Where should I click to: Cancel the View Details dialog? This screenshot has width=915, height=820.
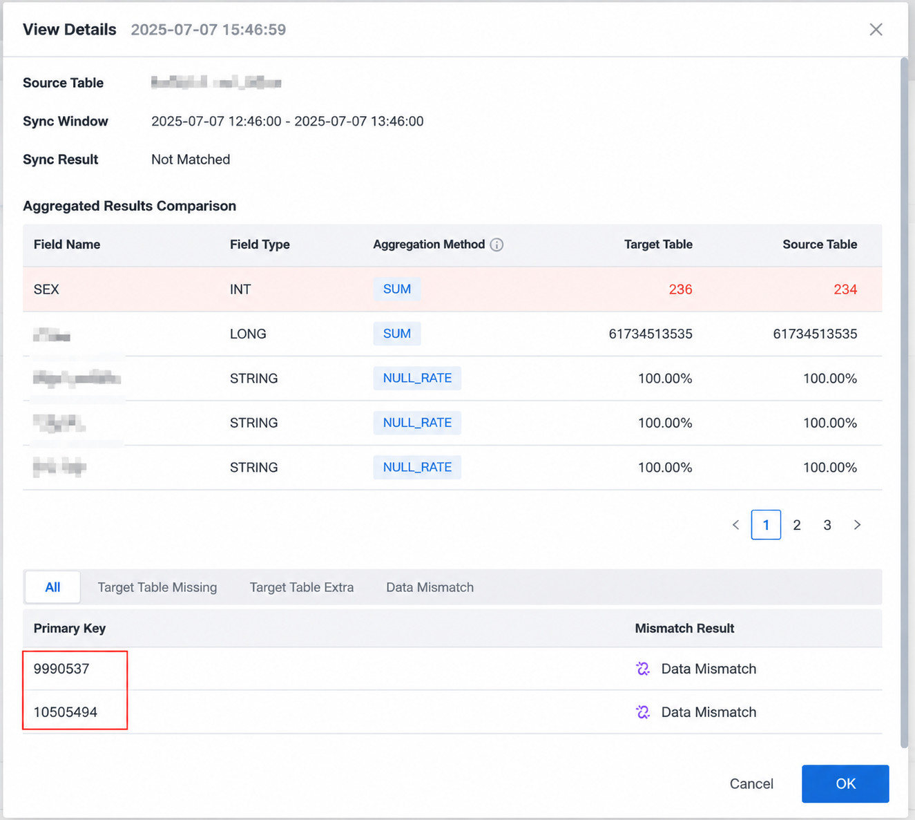[751, 784]
